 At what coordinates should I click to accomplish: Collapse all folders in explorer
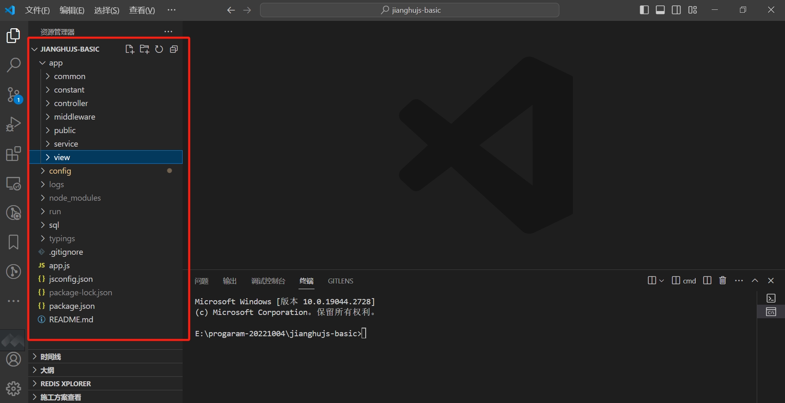(174, 49)
